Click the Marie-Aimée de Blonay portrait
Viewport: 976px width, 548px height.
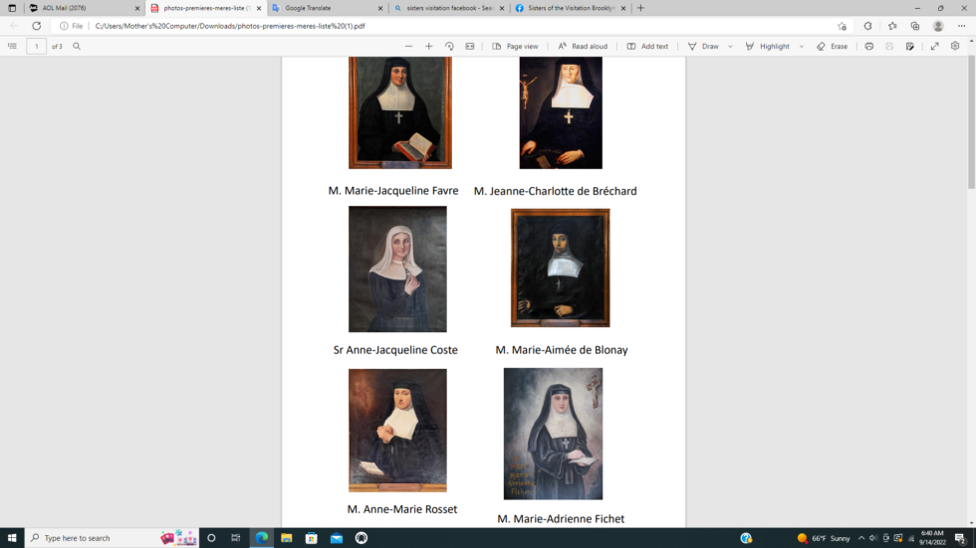click(560, 268)
